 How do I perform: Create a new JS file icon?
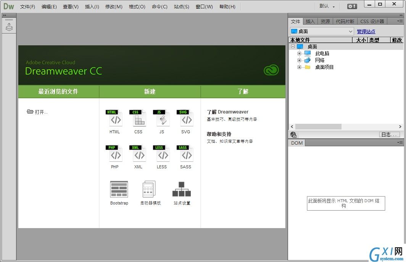pos(161,118)
